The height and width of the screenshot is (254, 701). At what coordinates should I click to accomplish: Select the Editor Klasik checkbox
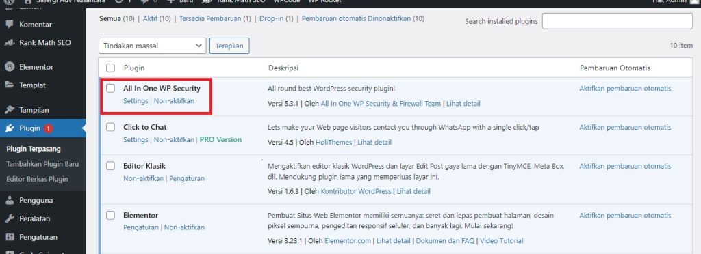[x=110, y=166]
